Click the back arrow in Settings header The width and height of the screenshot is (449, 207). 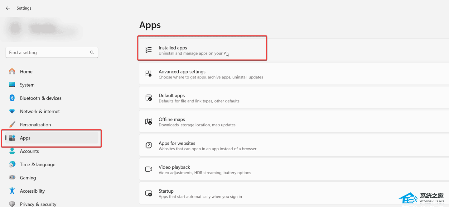pos(8,8)
